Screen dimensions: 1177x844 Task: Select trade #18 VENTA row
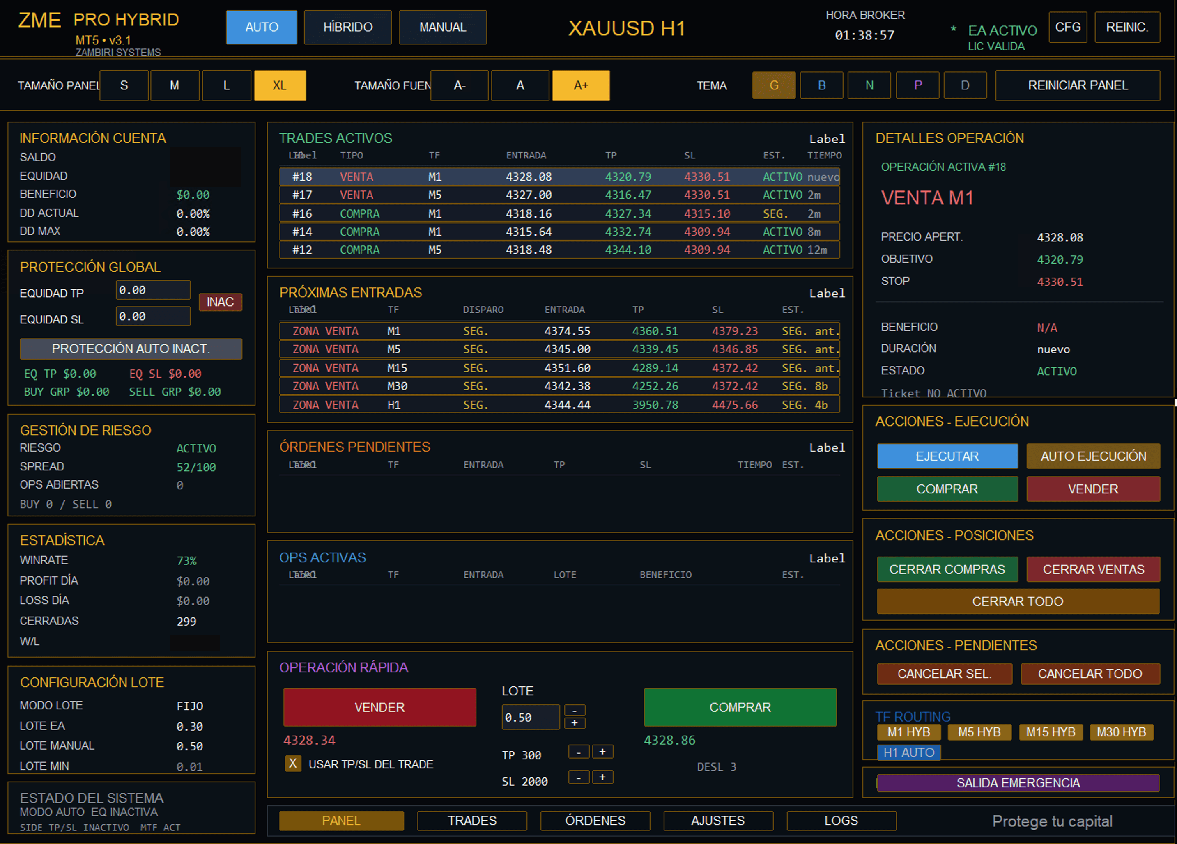[559, 177]
